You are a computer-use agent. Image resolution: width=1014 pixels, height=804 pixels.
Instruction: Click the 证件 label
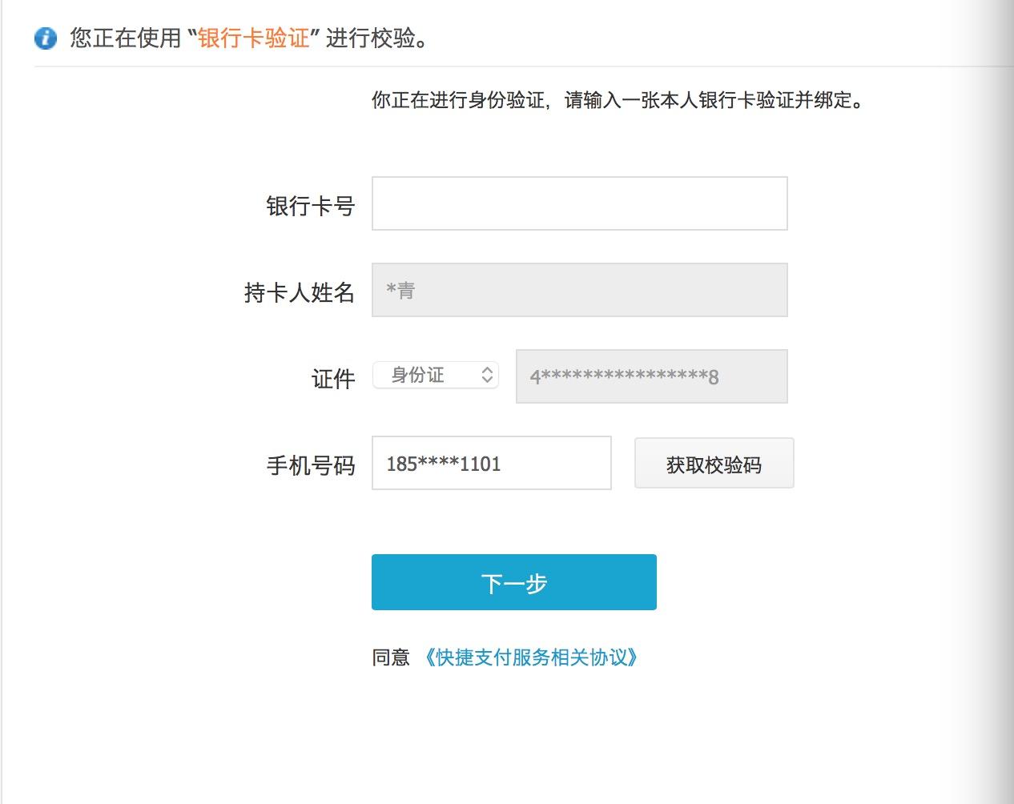pos(332,379)
